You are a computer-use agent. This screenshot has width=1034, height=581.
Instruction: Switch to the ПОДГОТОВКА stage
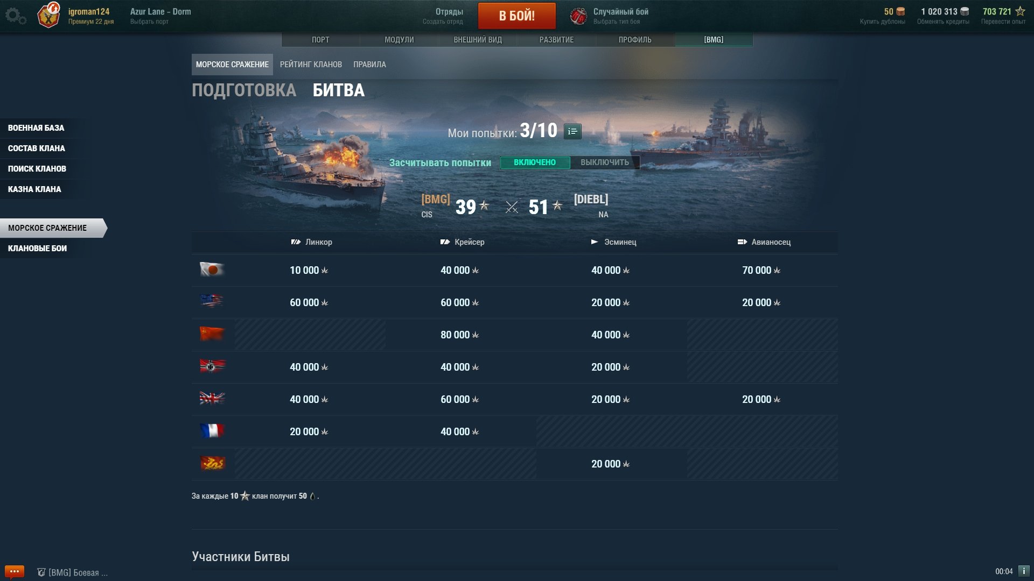244,90
